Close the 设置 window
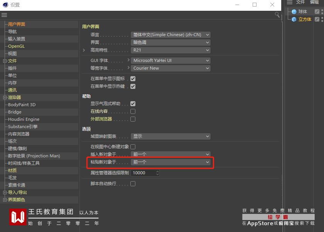 [272, 5]
